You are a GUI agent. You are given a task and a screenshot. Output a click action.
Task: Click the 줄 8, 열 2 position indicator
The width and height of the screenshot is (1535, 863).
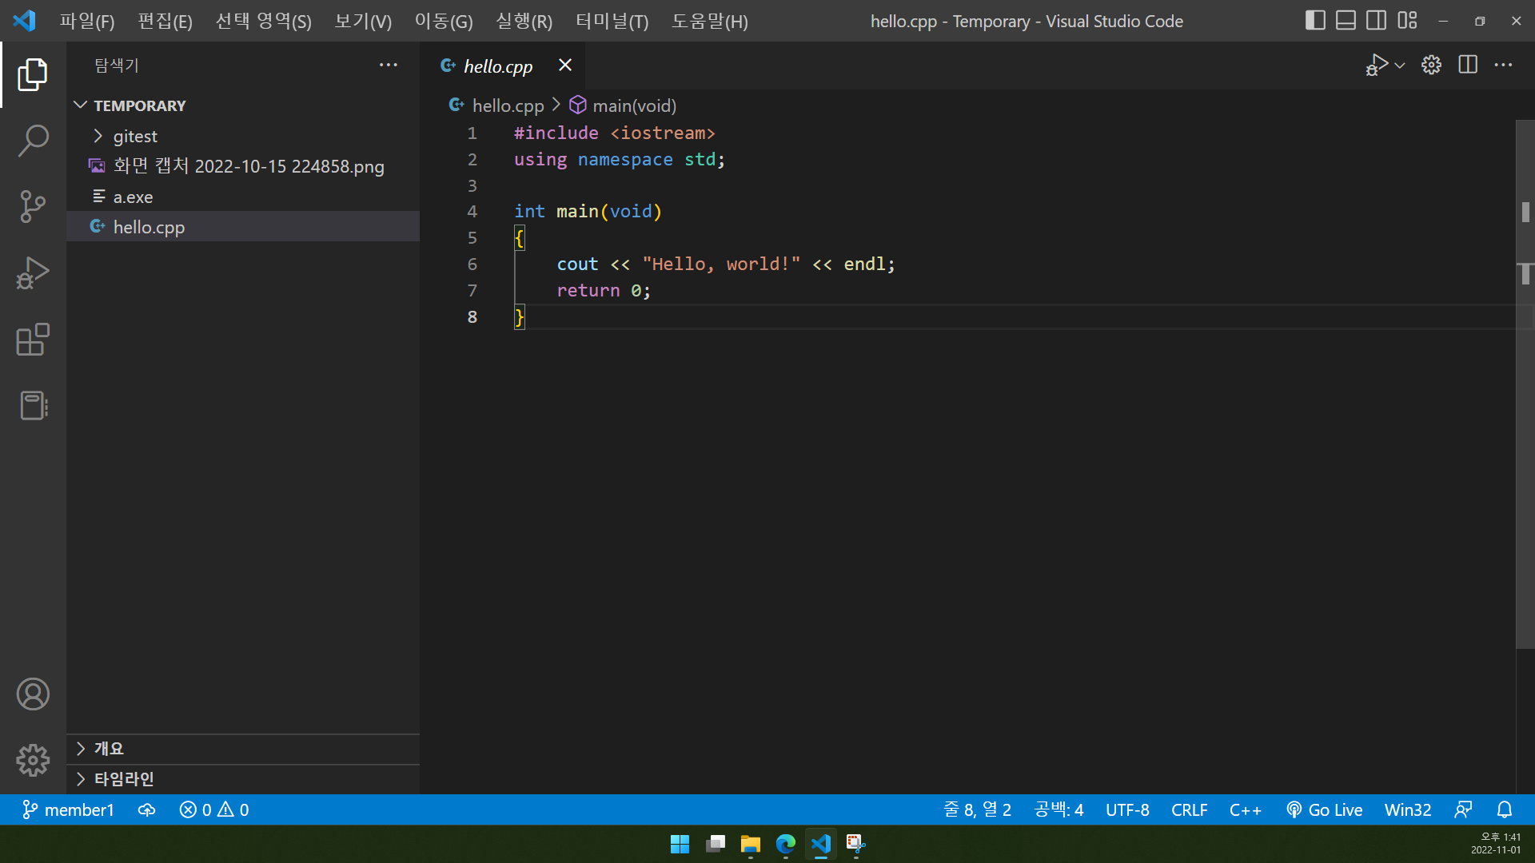[x=977, y=809]
